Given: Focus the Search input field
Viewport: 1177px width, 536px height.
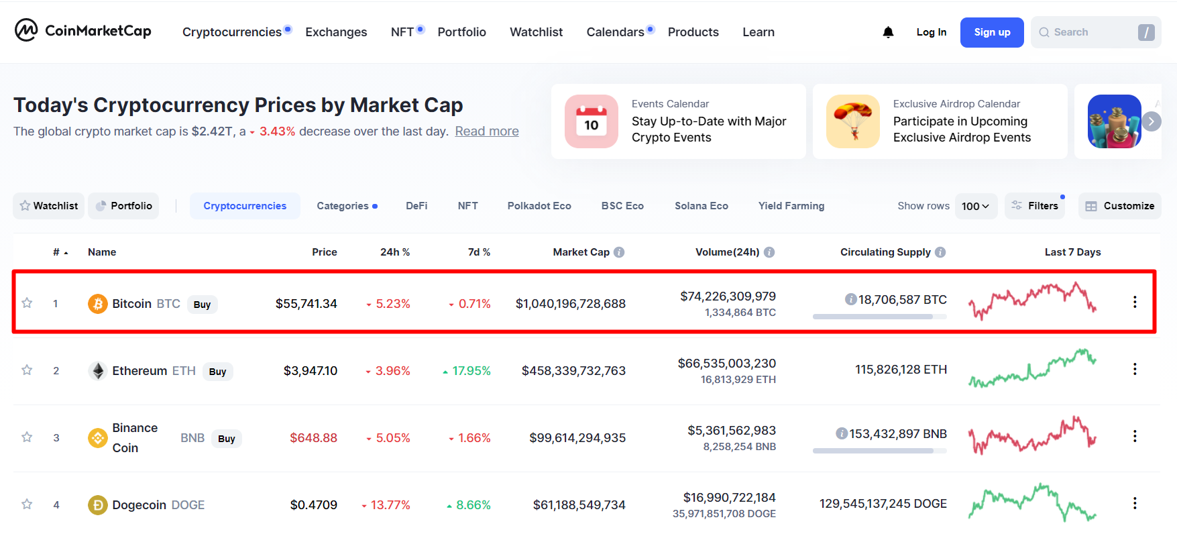Looking at the screenshot, I should tap(1096, 32).
